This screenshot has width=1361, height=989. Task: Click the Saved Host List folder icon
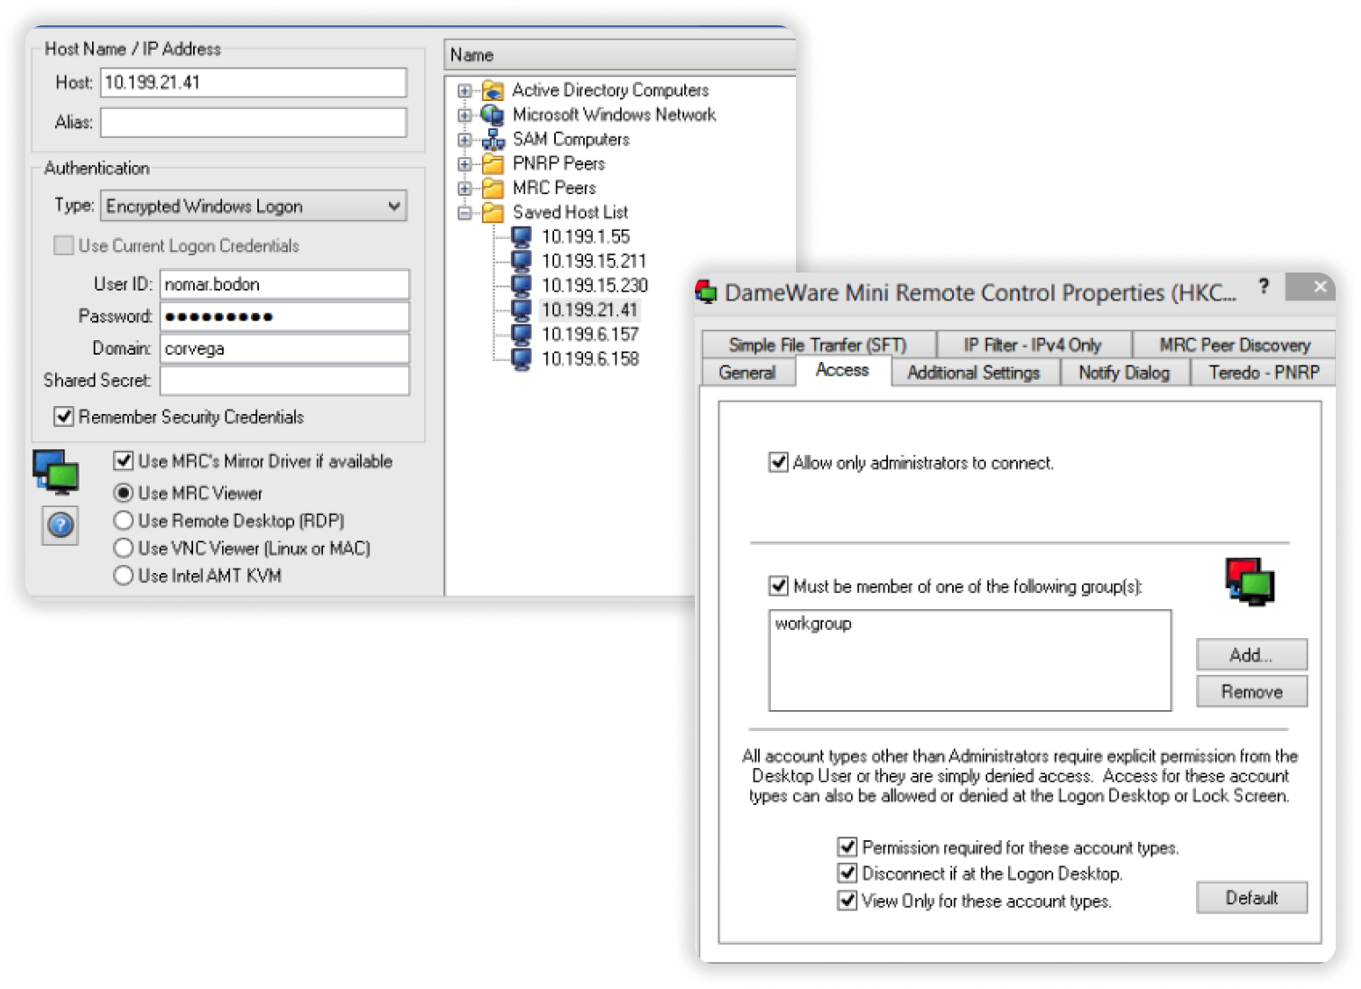tap(493, 212)
